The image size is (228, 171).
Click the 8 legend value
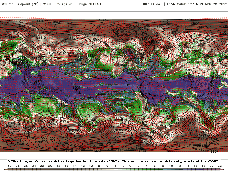163,166
